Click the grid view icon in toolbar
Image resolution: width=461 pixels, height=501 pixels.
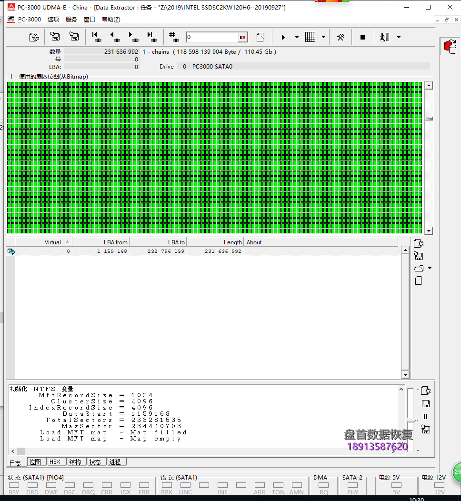311,37
